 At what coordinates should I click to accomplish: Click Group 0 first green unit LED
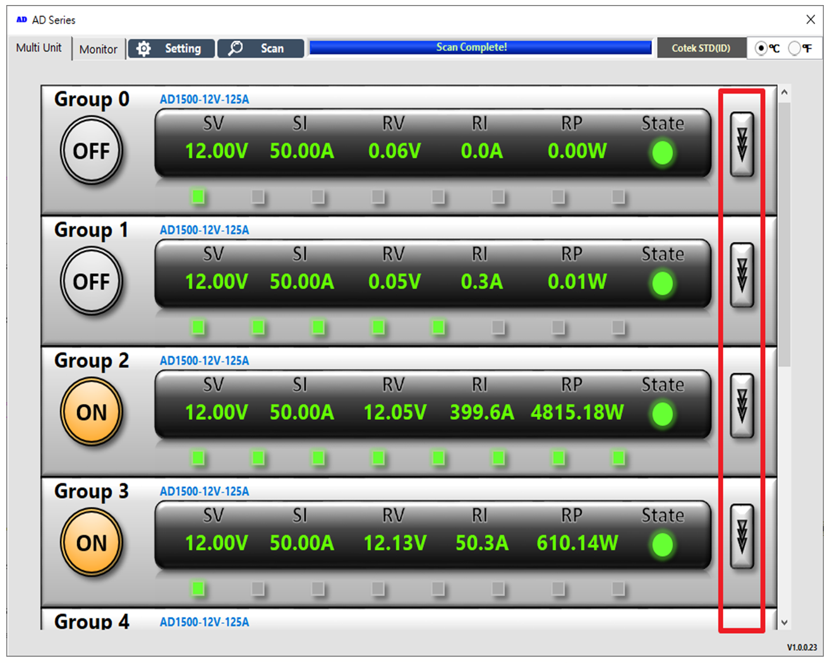coord(198,197)
